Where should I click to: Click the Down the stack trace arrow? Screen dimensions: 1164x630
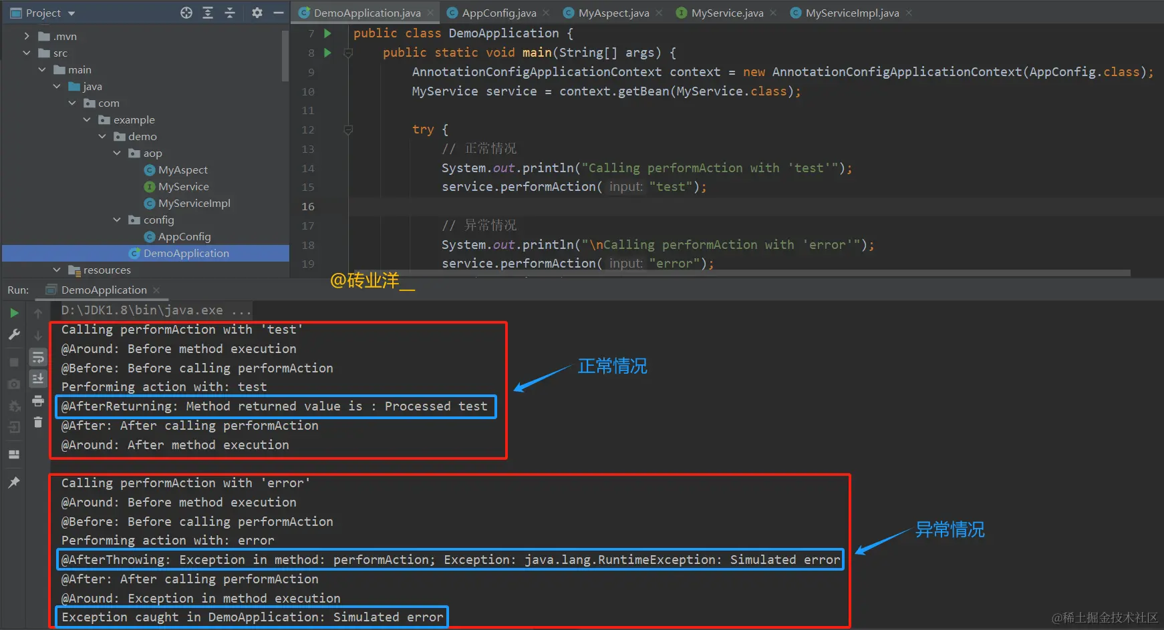tap(38, 335)
